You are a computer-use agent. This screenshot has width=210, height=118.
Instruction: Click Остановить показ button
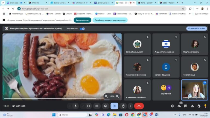197,28
